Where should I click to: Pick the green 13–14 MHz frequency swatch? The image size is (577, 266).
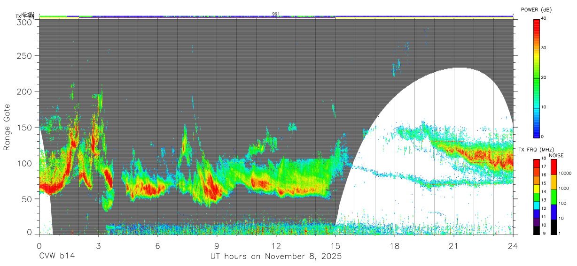(x=537, y=197)
